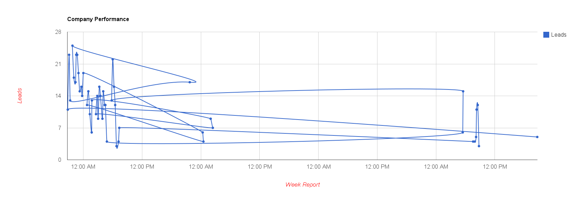This screenshot has width=579, height=198.
Task: Click the leftmost 12:00 AM axis label
Action: [83, 167]
